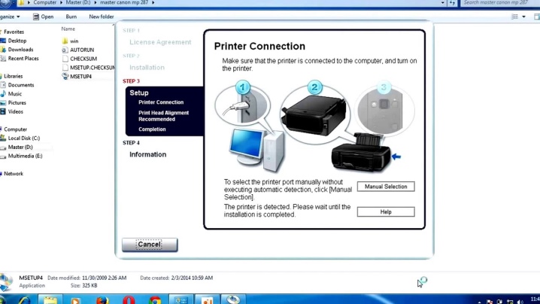Click the Name column header

(68, 29)
